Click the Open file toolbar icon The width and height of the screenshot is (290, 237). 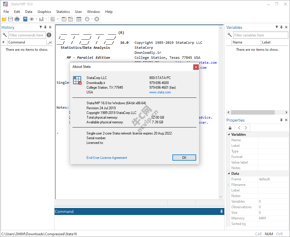(4, 19)
